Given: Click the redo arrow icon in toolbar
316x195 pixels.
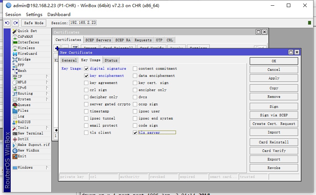Looking at the screenshot, I should tap(15, 23).
